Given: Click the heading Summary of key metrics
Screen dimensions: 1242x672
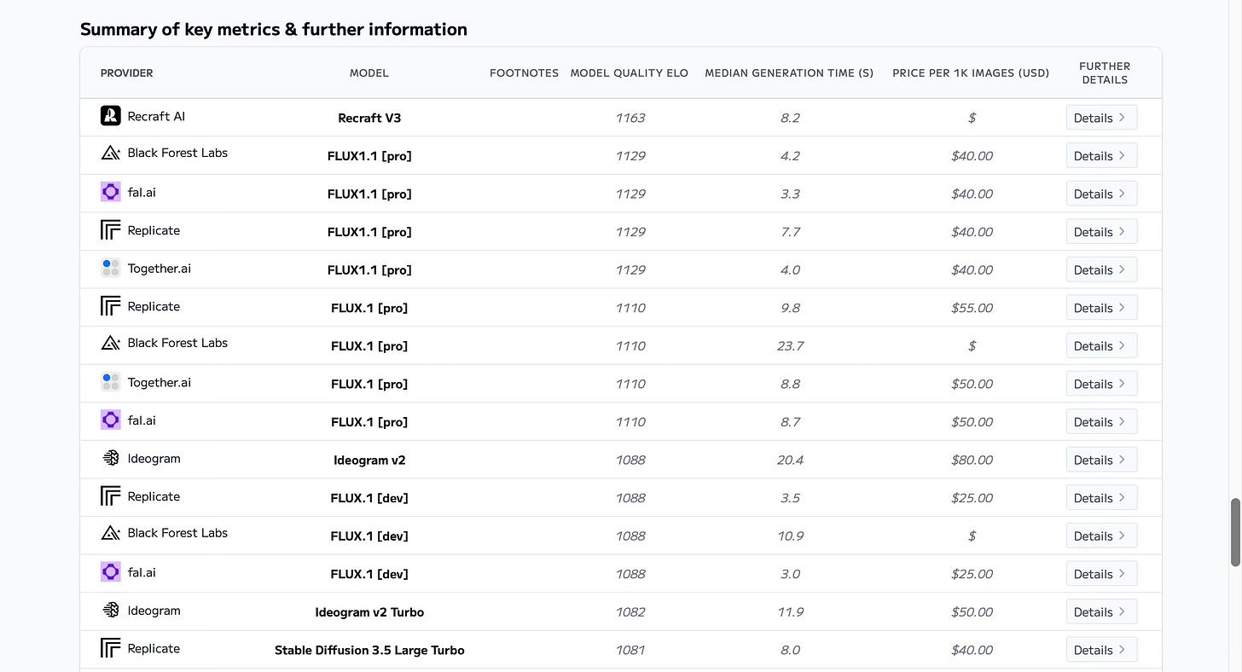Looking at the screenshot, I should 274,29.
